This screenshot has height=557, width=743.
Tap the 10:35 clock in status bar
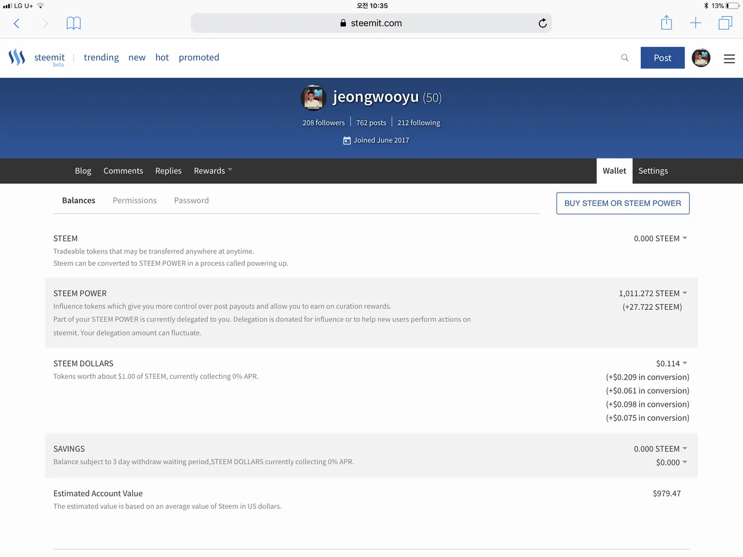click(372, 6)
